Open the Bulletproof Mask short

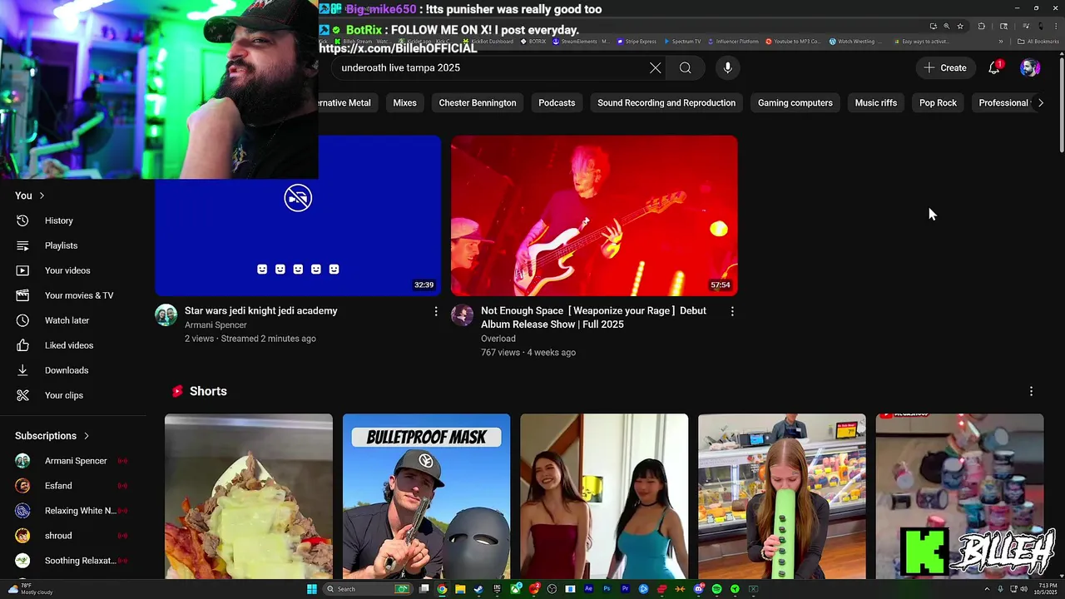coord(426,497)
